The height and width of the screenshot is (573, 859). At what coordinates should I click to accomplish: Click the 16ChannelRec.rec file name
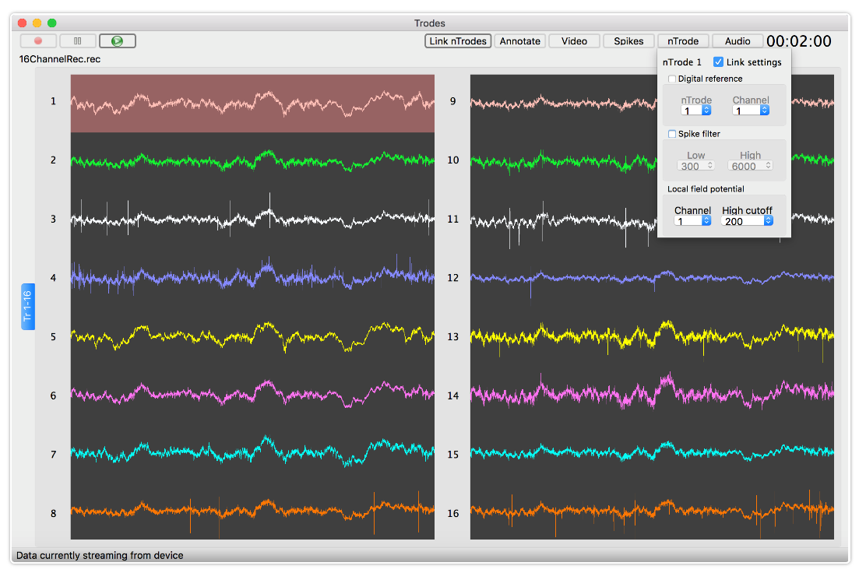pos(60,59)
